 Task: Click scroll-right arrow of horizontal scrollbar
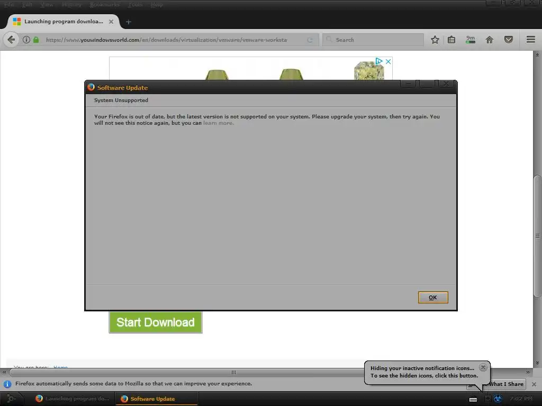pyautogui.click(x=528, y=372)
